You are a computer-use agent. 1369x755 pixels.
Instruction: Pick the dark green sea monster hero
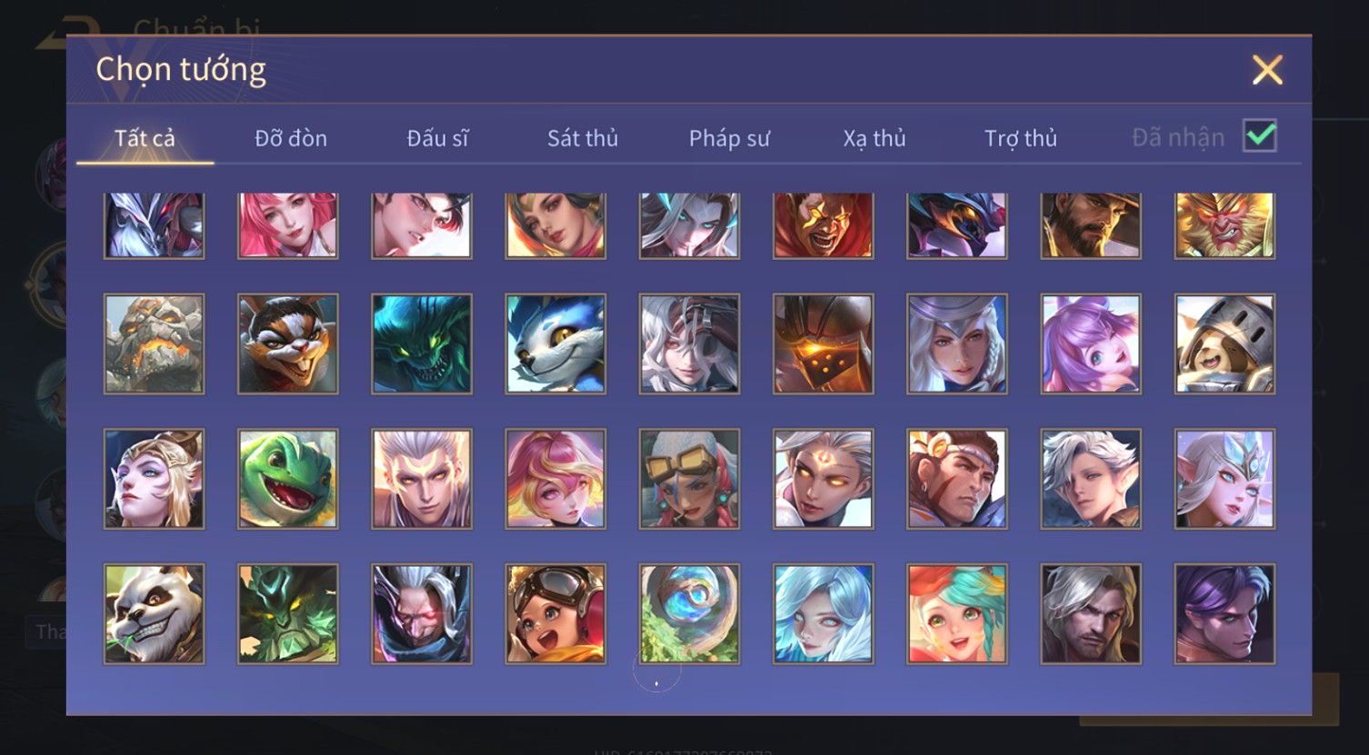[x=422, y=343]
